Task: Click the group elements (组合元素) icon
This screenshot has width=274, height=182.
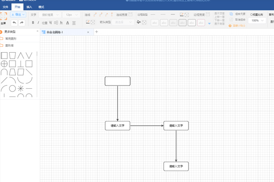Action: click(232, 15)
